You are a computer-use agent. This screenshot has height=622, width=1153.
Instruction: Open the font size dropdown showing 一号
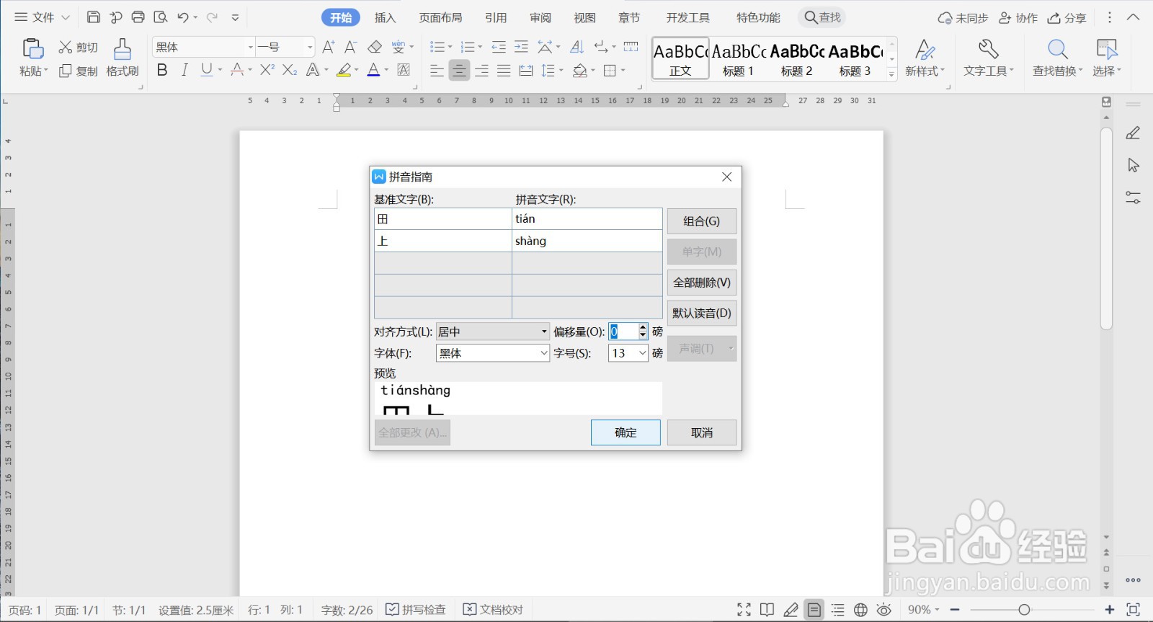(310, 48)
